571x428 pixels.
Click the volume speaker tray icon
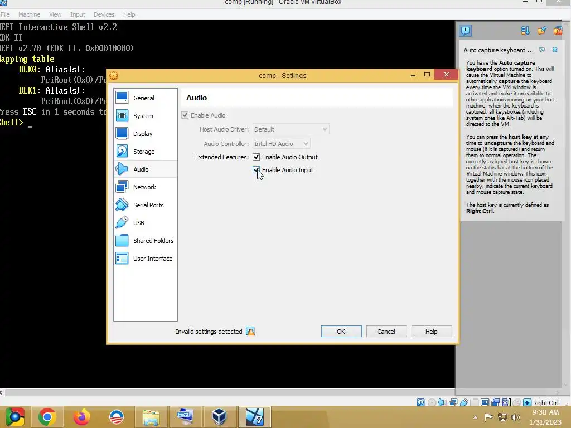point(515,417)
